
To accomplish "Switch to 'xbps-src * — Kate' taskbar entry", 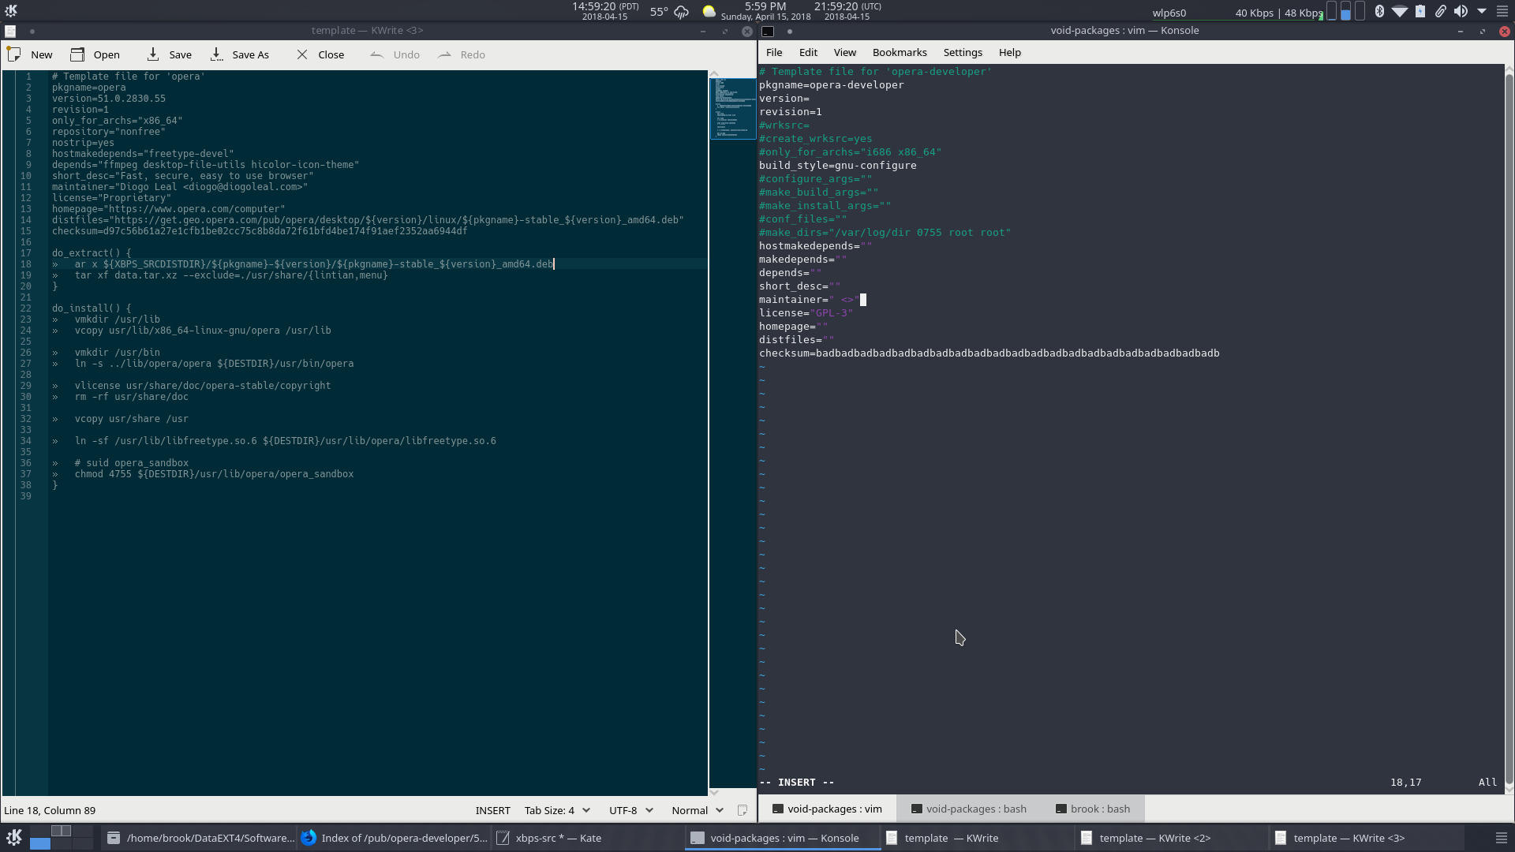I will (x=588, y=838).
